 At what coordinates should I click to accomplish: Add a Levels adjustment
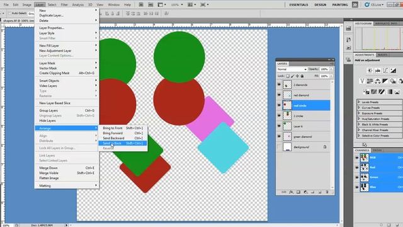tap(378, 71)
